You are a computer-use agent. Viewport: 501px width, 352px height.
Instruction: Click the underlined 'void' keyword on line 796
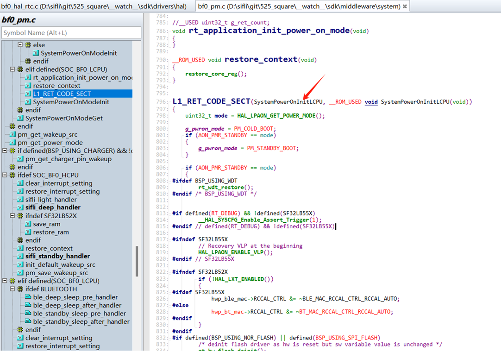tap(371, 102)
